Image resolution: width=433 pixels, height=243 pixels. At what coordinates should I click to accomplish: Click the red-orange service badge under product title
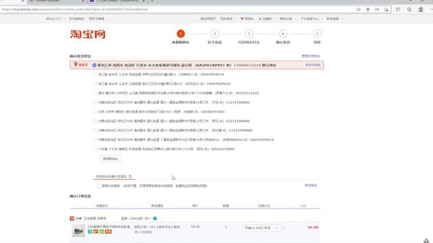pyautogui.click(x=108, y=232)
